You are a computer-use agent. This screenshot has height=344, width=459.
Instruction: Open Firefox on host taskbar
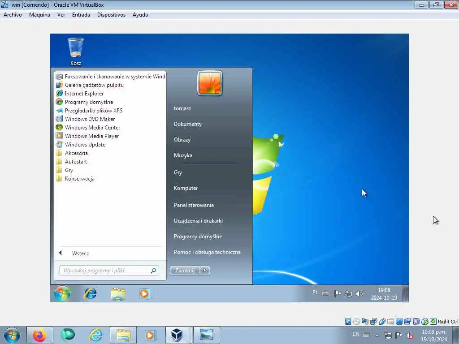pos(40,335)
